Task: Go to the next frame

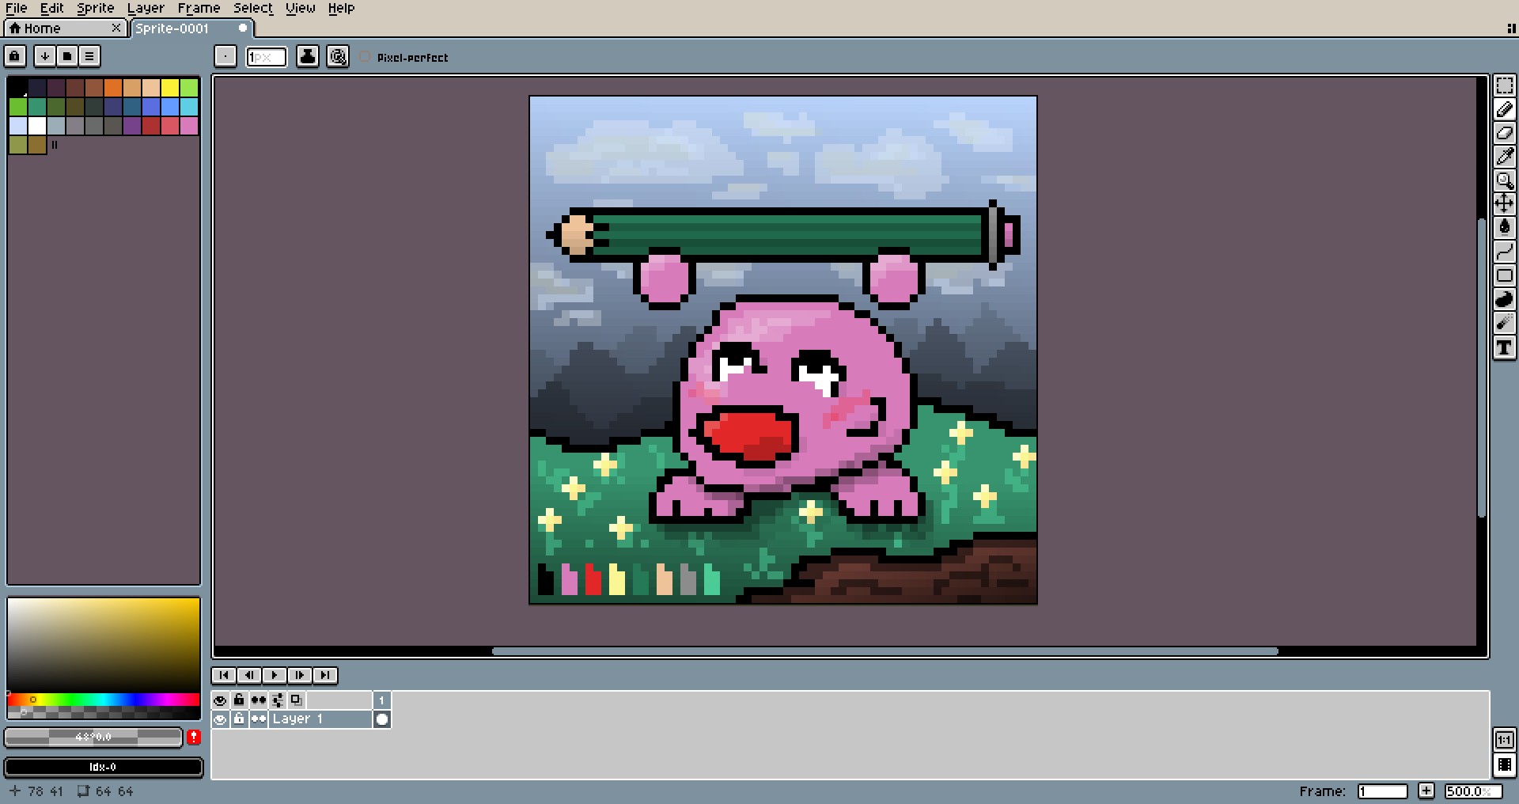Action: 300,675
